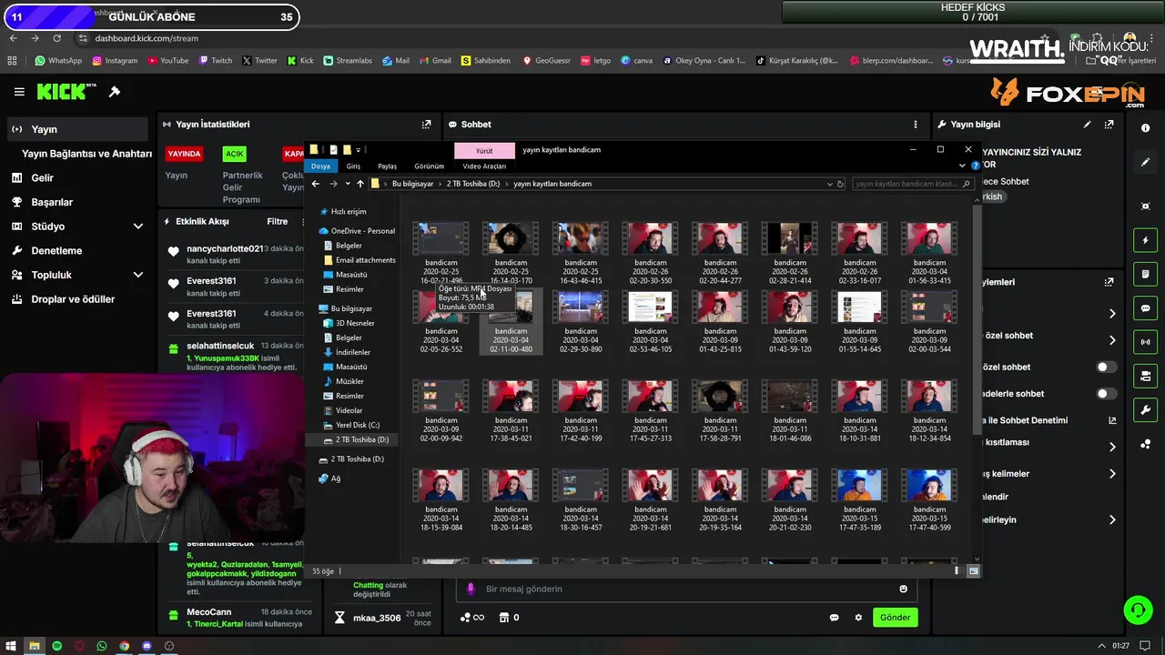Pop out the Yayın bilgisi panel

coord(1109,125)
